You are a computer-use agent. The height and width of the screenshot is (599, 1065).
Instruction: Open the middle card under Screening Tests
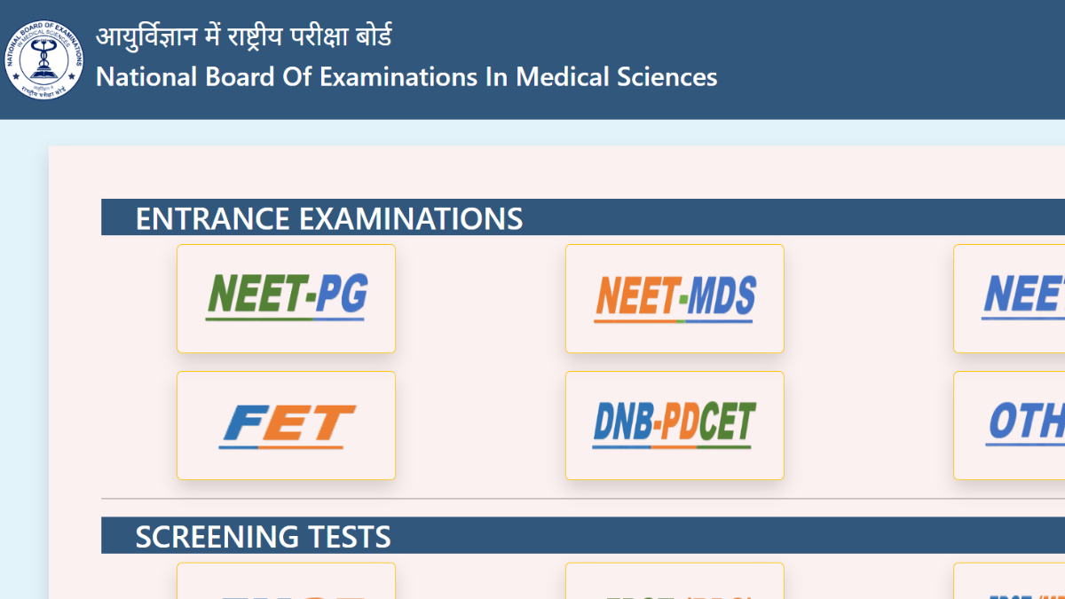(x=674, y=582)
